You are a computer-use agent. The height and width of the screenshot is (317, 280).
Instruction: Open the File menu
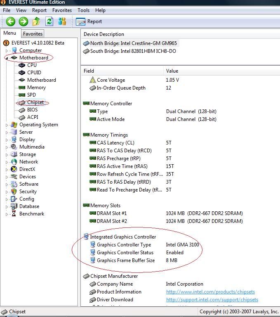tap(7, 10)
